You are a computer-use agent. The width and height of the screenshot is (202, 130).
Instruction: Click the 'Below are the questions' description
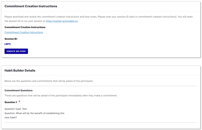click(49, 81)
